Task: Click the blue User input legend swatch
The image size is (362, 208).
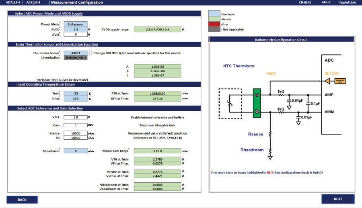Action: click(214, 14)
